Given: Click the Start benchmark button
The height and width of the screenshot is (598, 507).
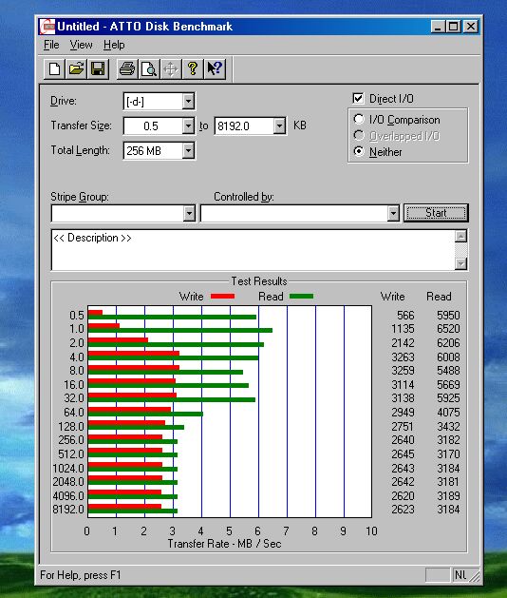Looking at the screenshot, I should 436,213.
